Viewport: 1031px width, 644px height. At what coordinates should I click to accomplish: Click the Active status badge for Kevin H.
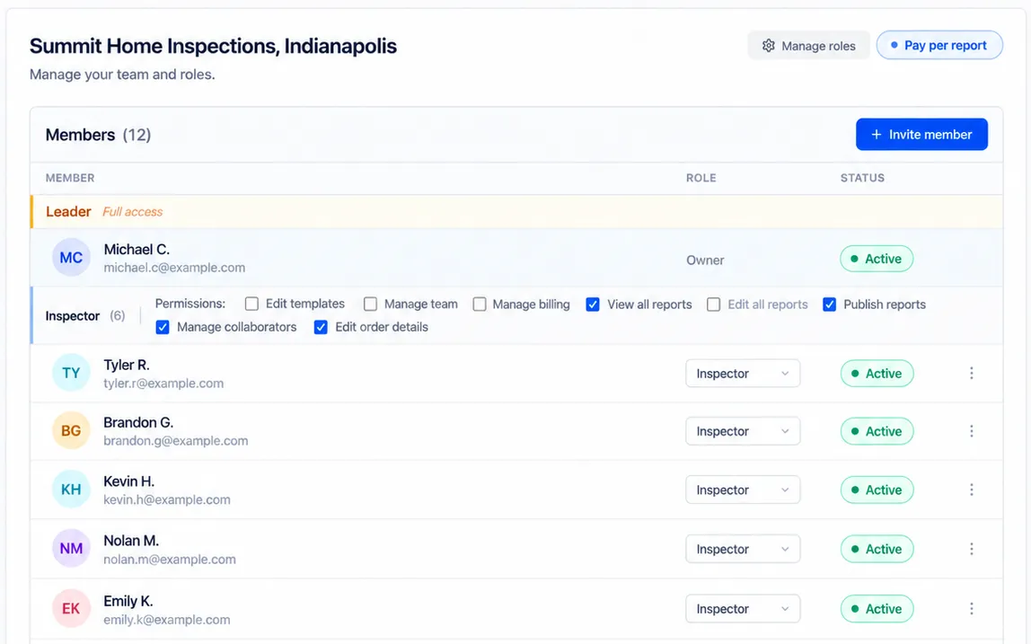[x=877, y=490]
